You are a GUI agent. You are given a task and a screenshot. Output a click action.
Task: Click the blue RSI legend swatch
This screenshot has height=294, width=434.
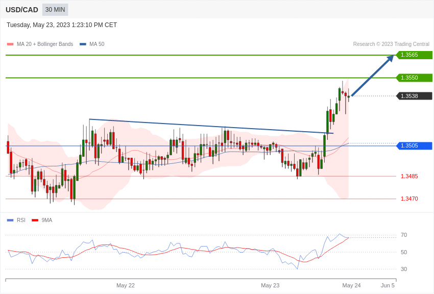[x=10, y=220]
